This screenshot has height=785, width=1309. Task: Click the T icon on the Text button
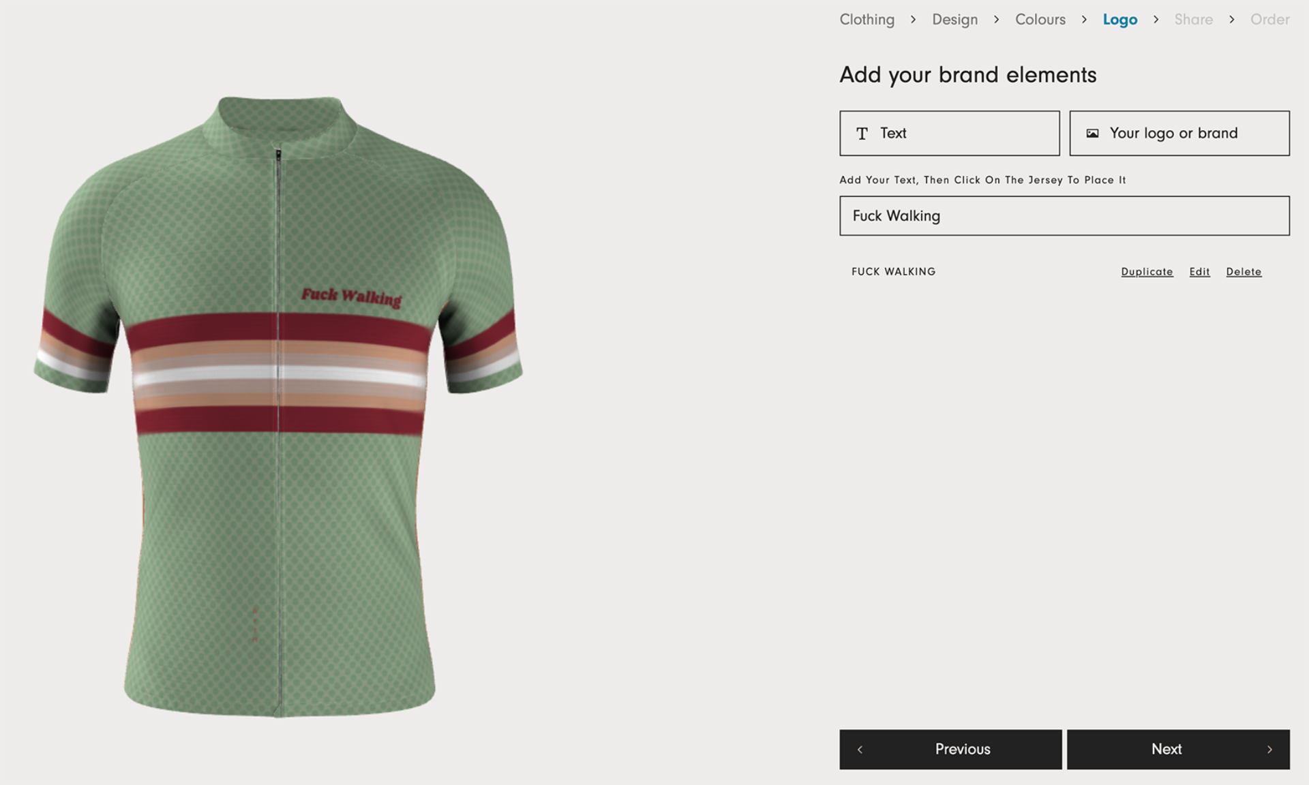(862, 134)
